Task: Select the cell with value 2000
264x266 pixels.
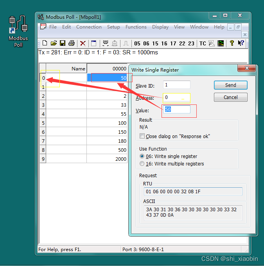Action: pyautogui.click(x=107, y=159)
